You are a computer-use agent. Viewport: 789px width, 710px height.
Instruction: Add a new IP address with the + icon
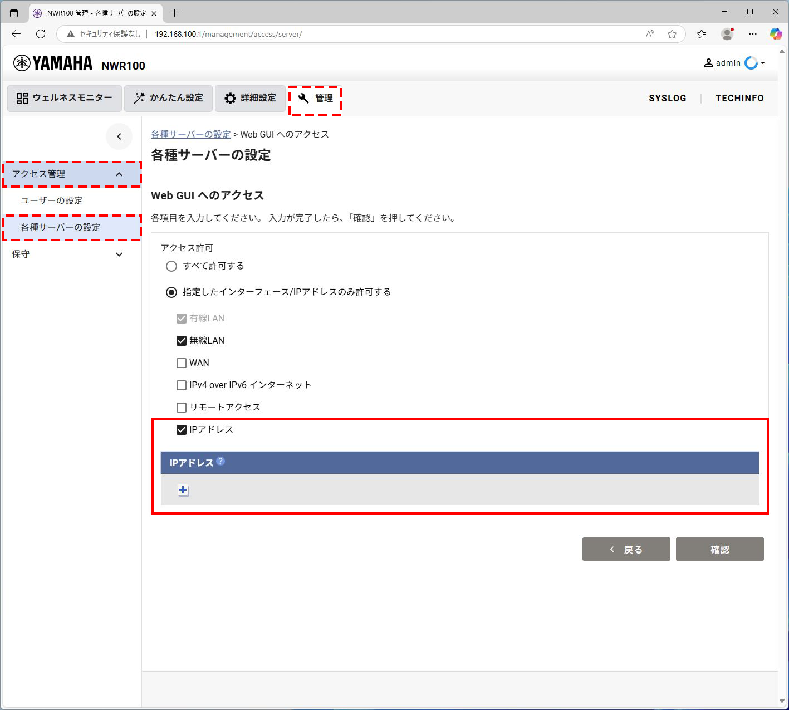pos(183,490)
